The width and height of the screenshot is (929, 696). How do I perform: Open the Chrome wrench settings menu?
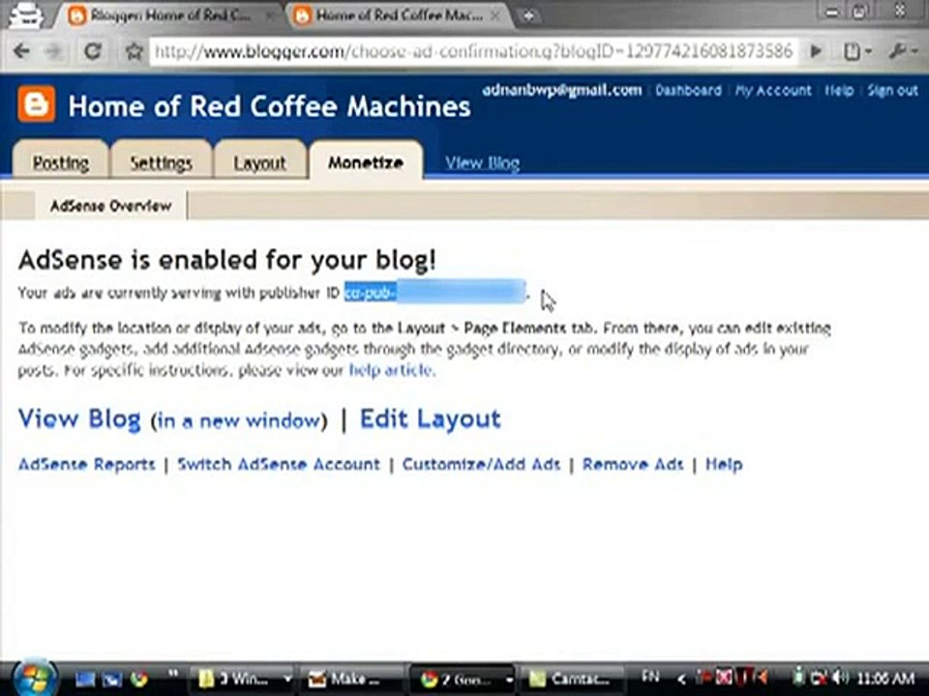[x=904, y=51]
